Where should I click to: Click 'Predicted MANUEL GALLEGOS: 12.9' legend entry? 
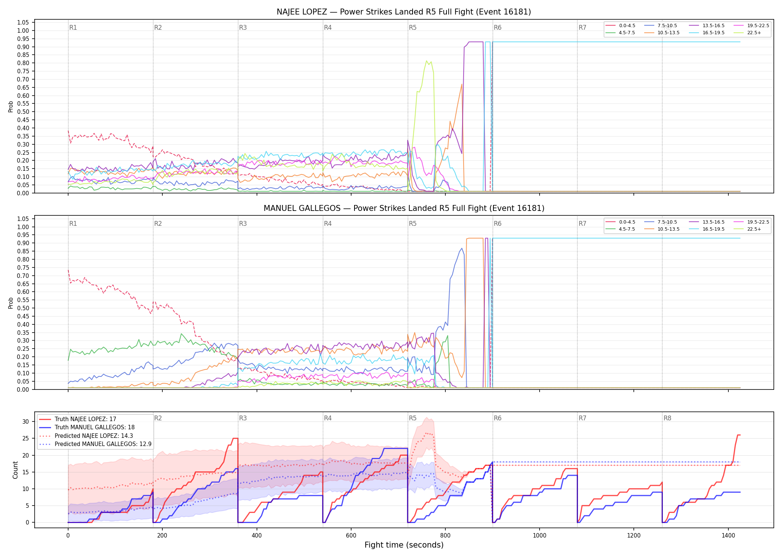pyautogui.click(x=95, y=444)
